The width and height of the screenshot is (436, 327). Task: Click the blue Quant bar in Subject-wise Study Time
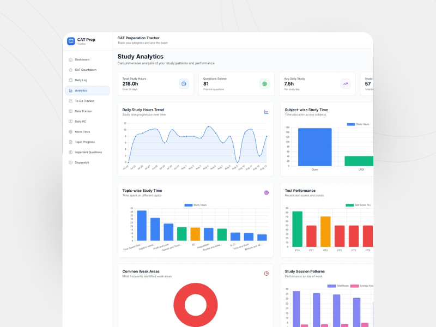tap(314, 147)
